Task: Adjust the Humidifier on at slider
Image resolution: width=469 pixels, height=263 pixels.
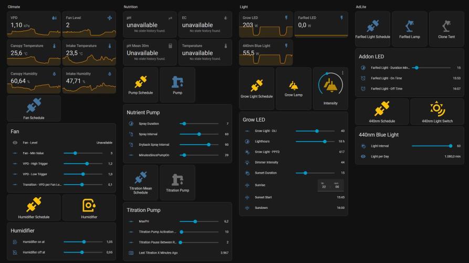Action: pos(83,242)
